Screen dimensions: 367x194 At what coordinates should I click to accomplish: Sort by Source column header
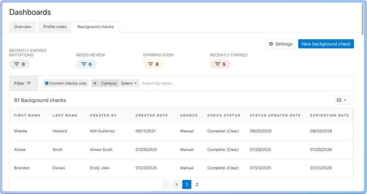click(189, 116)
